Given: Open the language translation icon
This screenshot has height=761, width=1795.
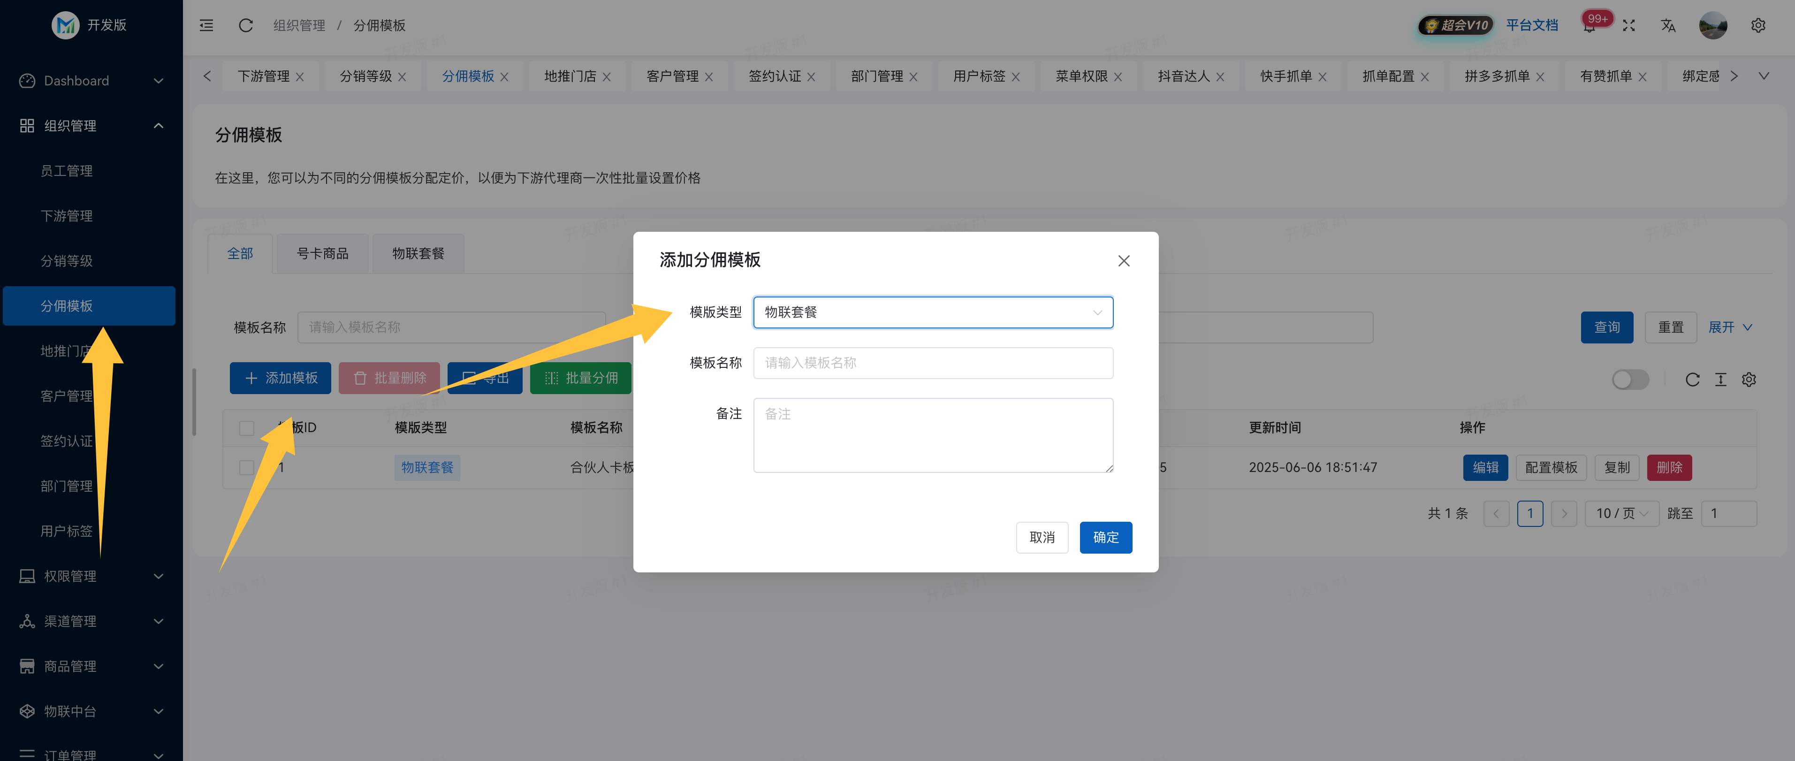Looking at the screenshot, I should pos(1667,26).
